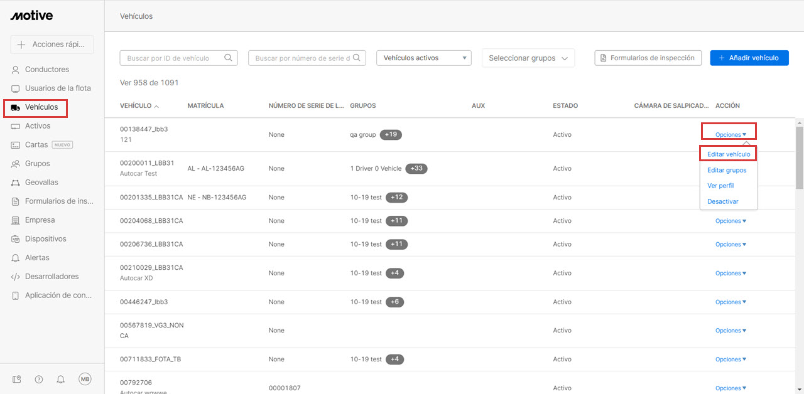Click the MB user avatar
The height and width of the screenshot is (394, 804).
coord(85,379)
